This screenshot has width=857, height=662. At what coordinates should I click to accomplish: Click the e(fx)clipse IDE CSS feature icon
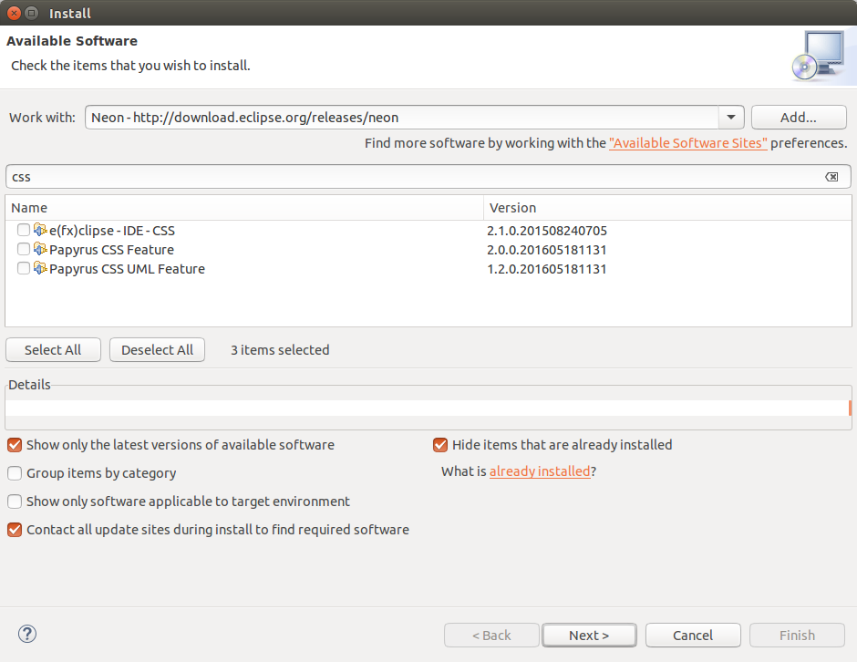point(40,230)
